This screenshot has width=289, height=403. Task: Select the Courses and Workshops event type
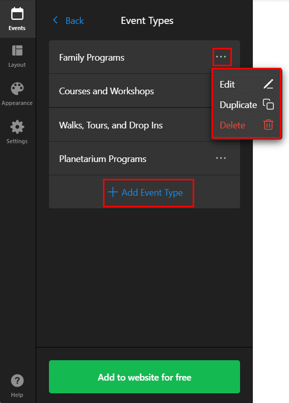(x=130, y=91)
